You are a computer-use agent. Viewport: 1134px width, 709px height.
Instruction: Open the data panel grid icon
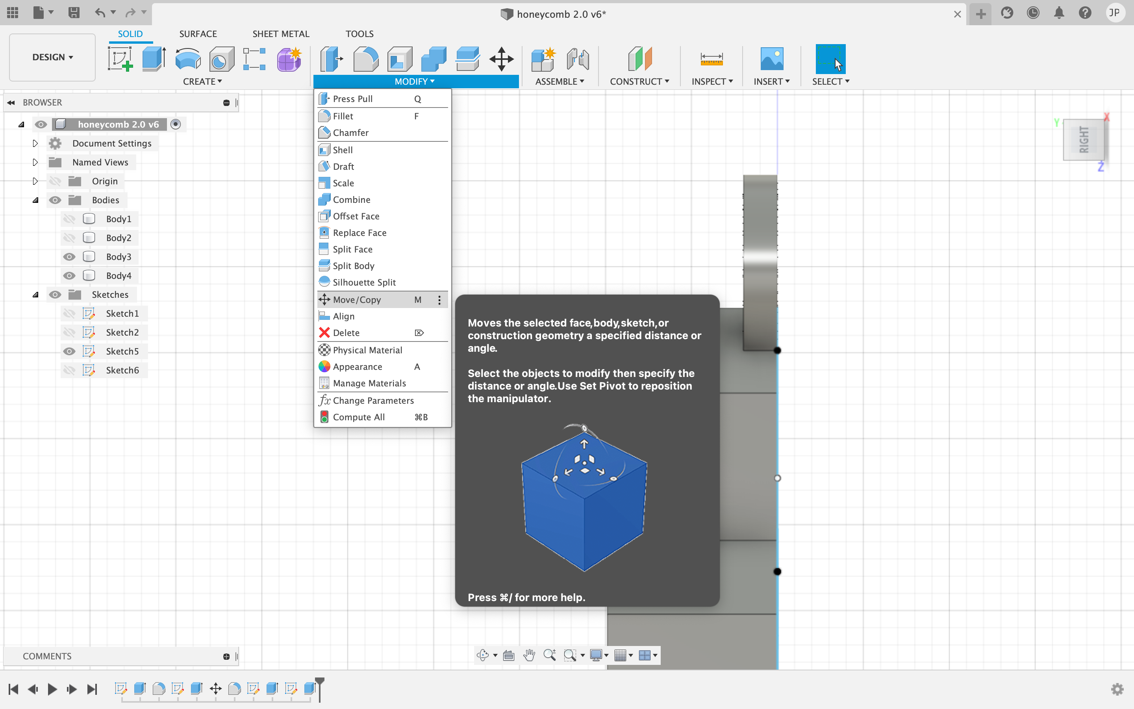tap(13, 13)
